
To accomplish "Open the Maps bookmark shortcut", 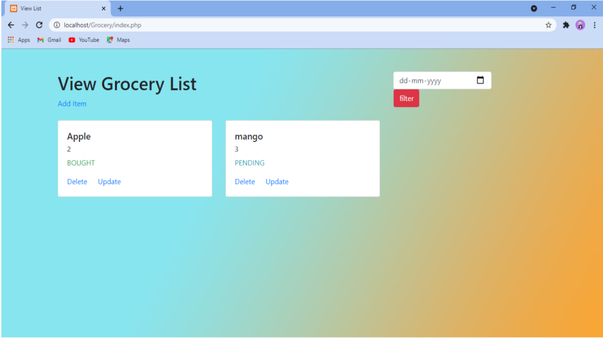I will point(118,40).
